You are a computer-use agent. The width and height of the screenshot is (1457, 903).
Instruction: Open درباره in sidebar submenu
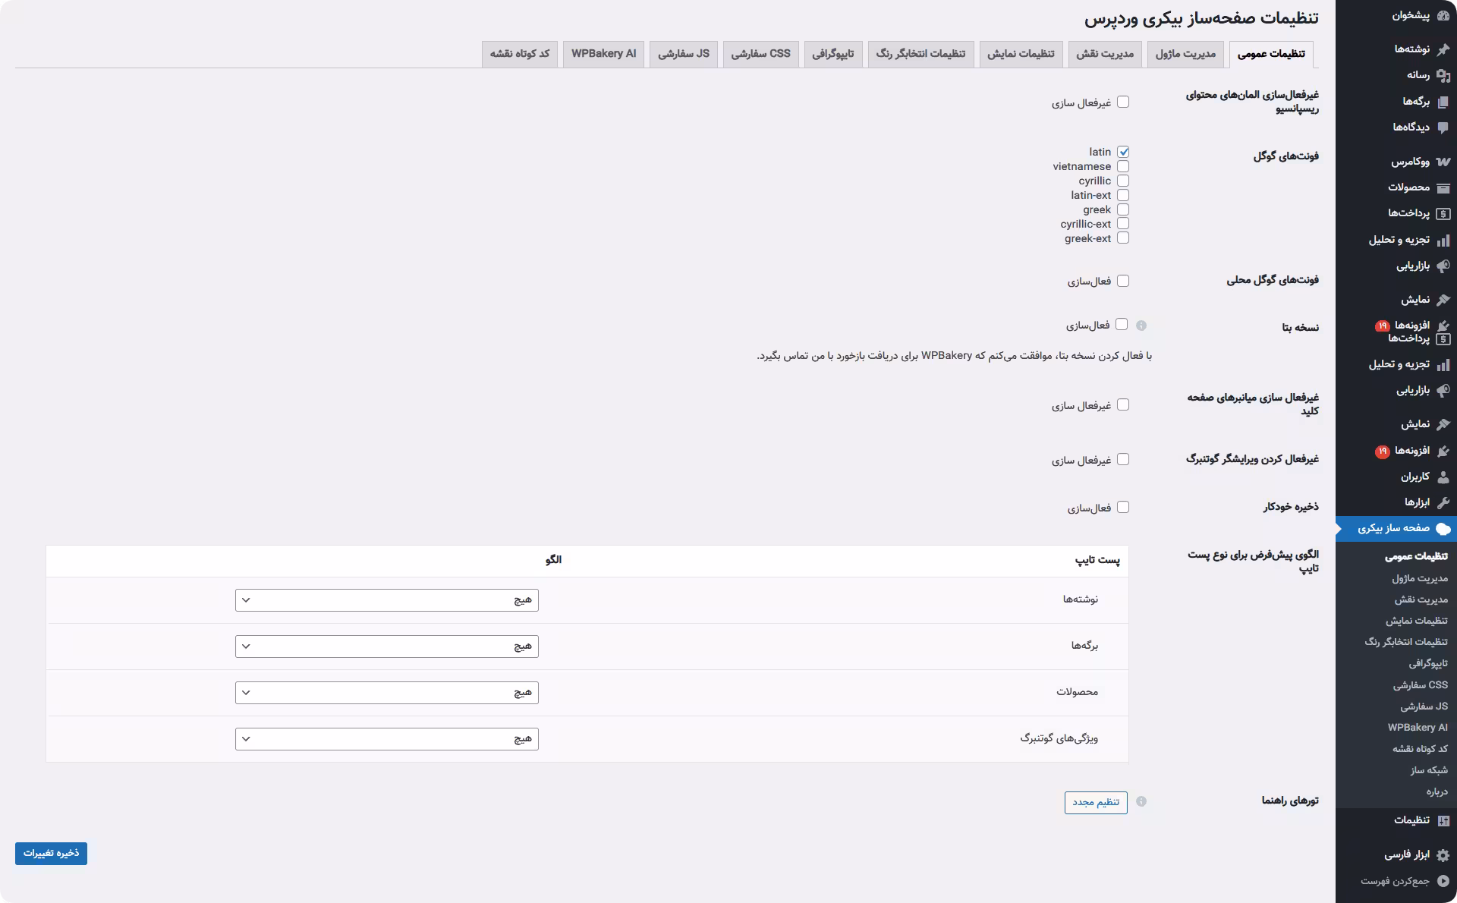[1437, 791]
